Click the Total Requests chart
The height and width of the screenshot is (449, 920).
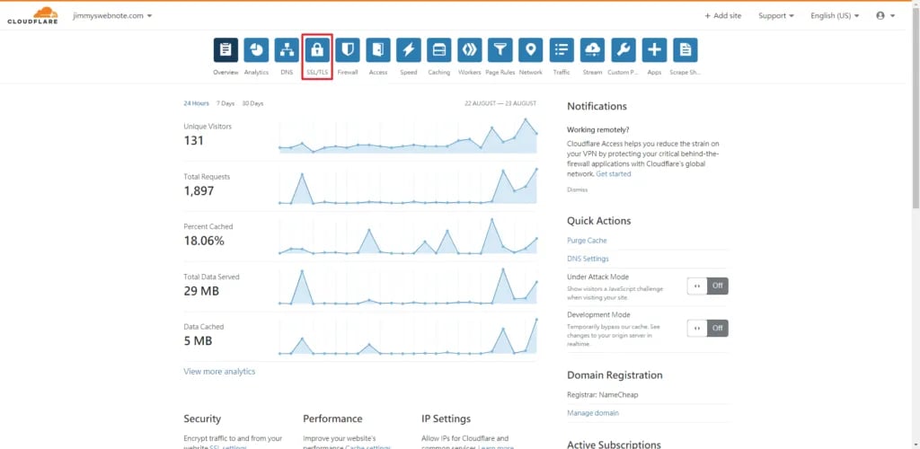(408, 187)
